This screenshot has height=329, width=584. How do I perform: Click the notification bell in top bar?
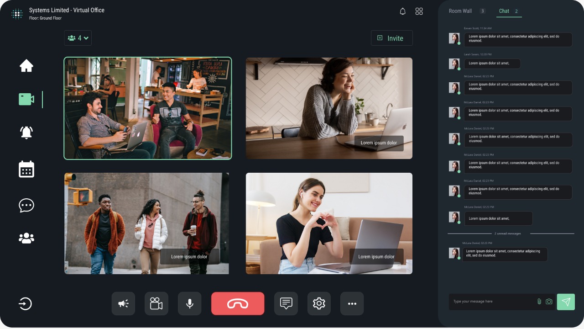point(402,11)
